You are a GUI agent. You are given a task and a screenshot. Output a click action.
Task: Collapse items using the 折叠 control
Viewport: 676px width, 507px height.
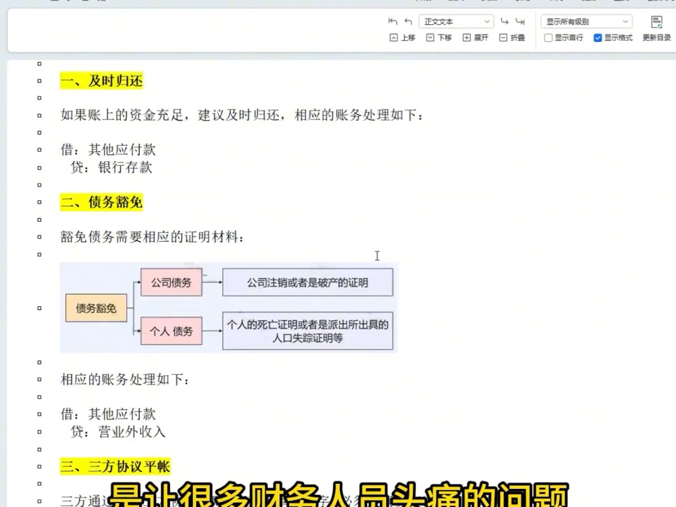pos(511,38)
